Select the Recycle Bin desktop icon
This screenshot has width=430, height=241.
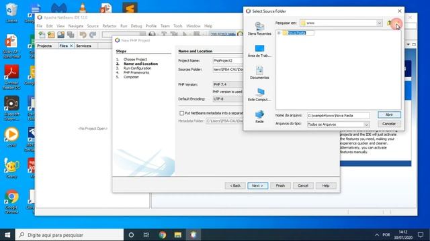(x=11, y=12)
